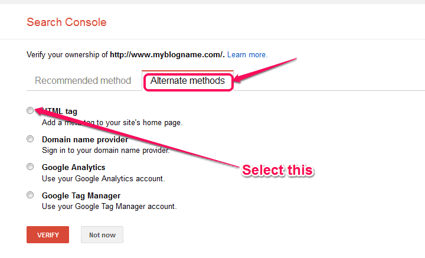Select the Google Analytics radio button

[x=30, y=167]
